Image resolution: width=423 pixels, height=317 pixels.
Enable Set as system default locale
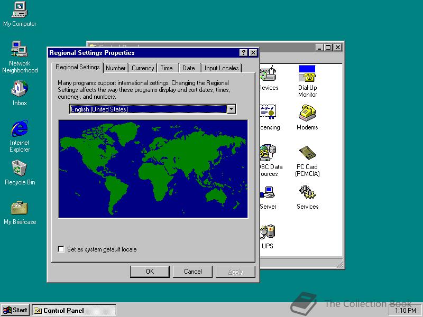61,249
